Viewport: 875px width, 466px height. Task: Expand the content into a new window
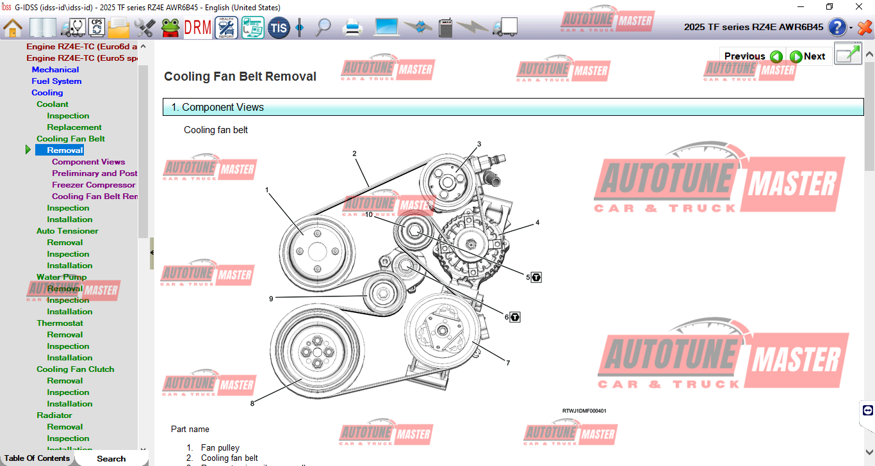[848, 54]
